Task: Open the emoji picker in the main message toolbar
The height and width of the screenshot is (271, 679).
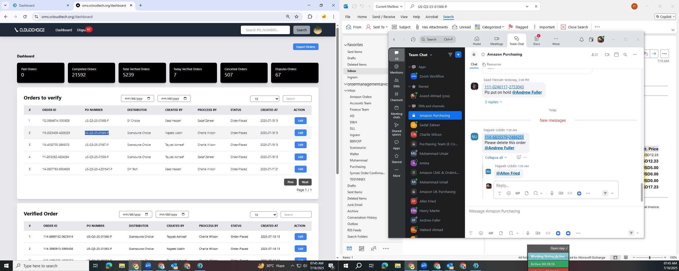Action: tap(481, 233)
